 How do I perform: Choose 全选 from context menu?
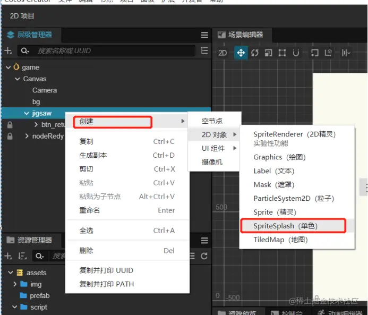pyautogui.click(x=127, y=231)
